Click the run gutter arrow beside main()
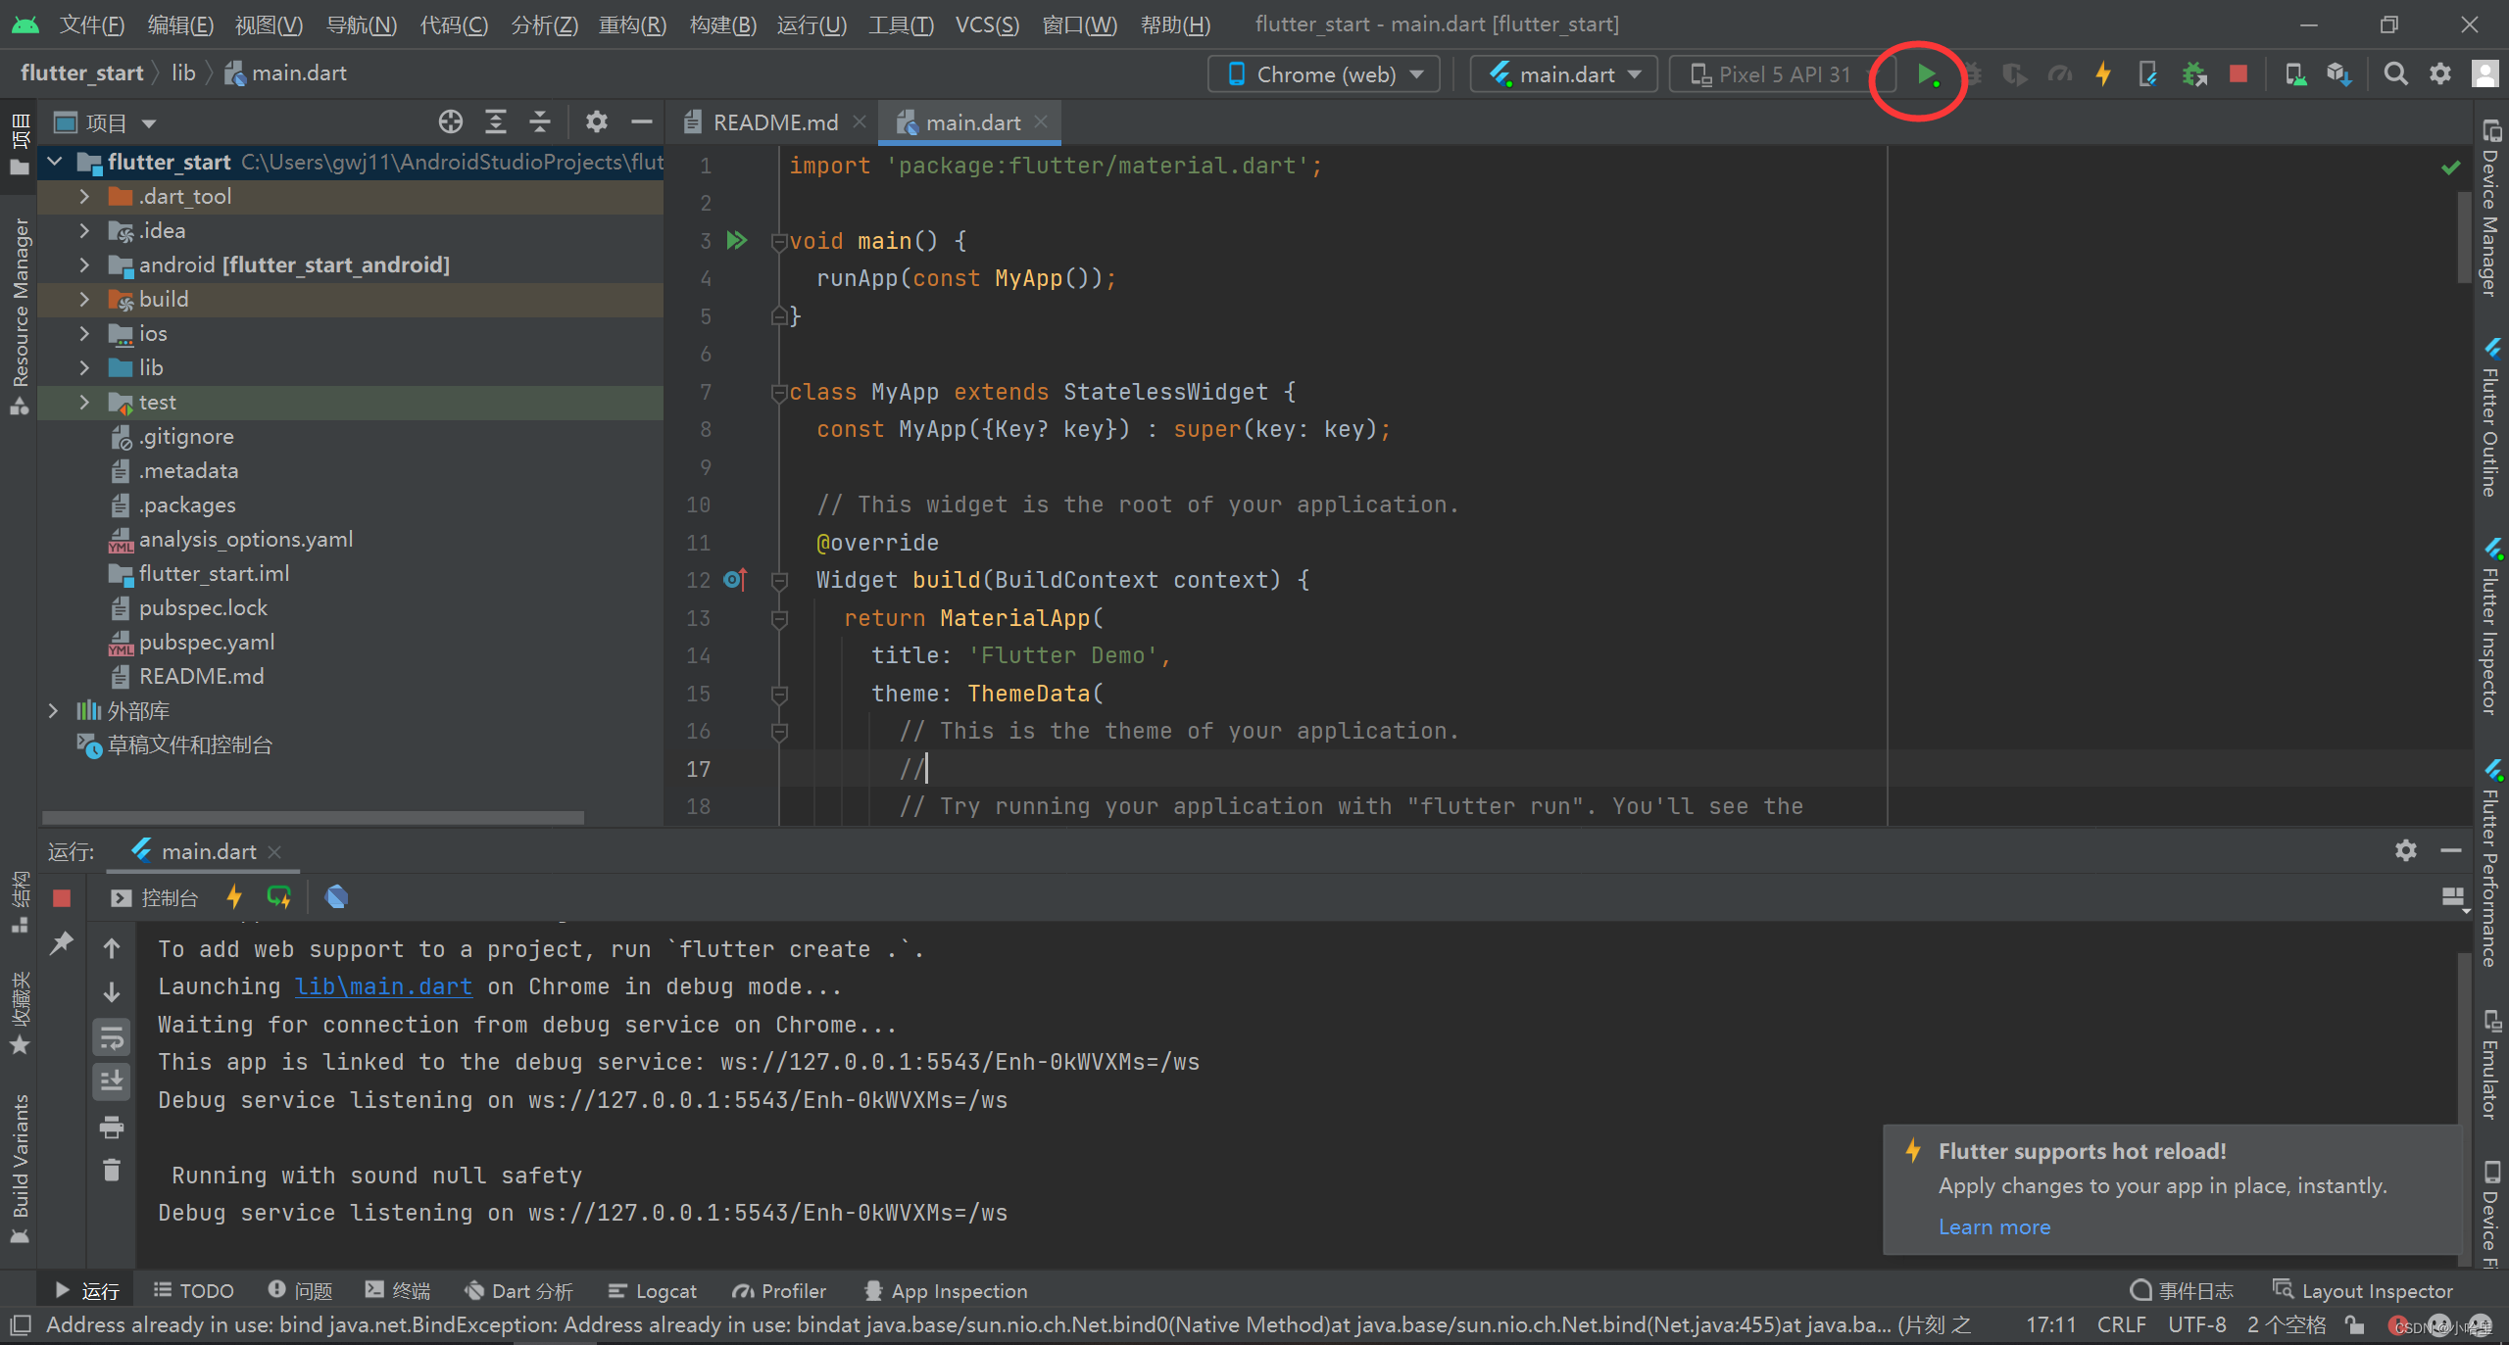 pos(737,240)
